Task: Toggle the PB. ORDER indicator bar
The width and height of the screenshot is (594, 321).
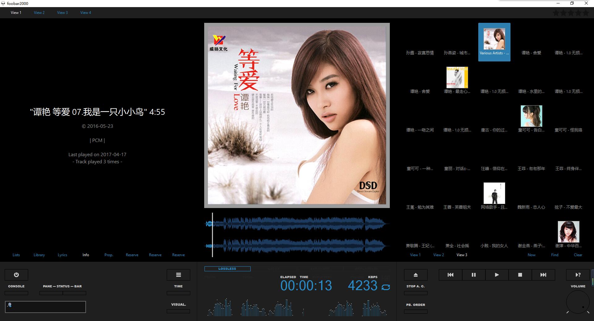Action: [416, 311]
